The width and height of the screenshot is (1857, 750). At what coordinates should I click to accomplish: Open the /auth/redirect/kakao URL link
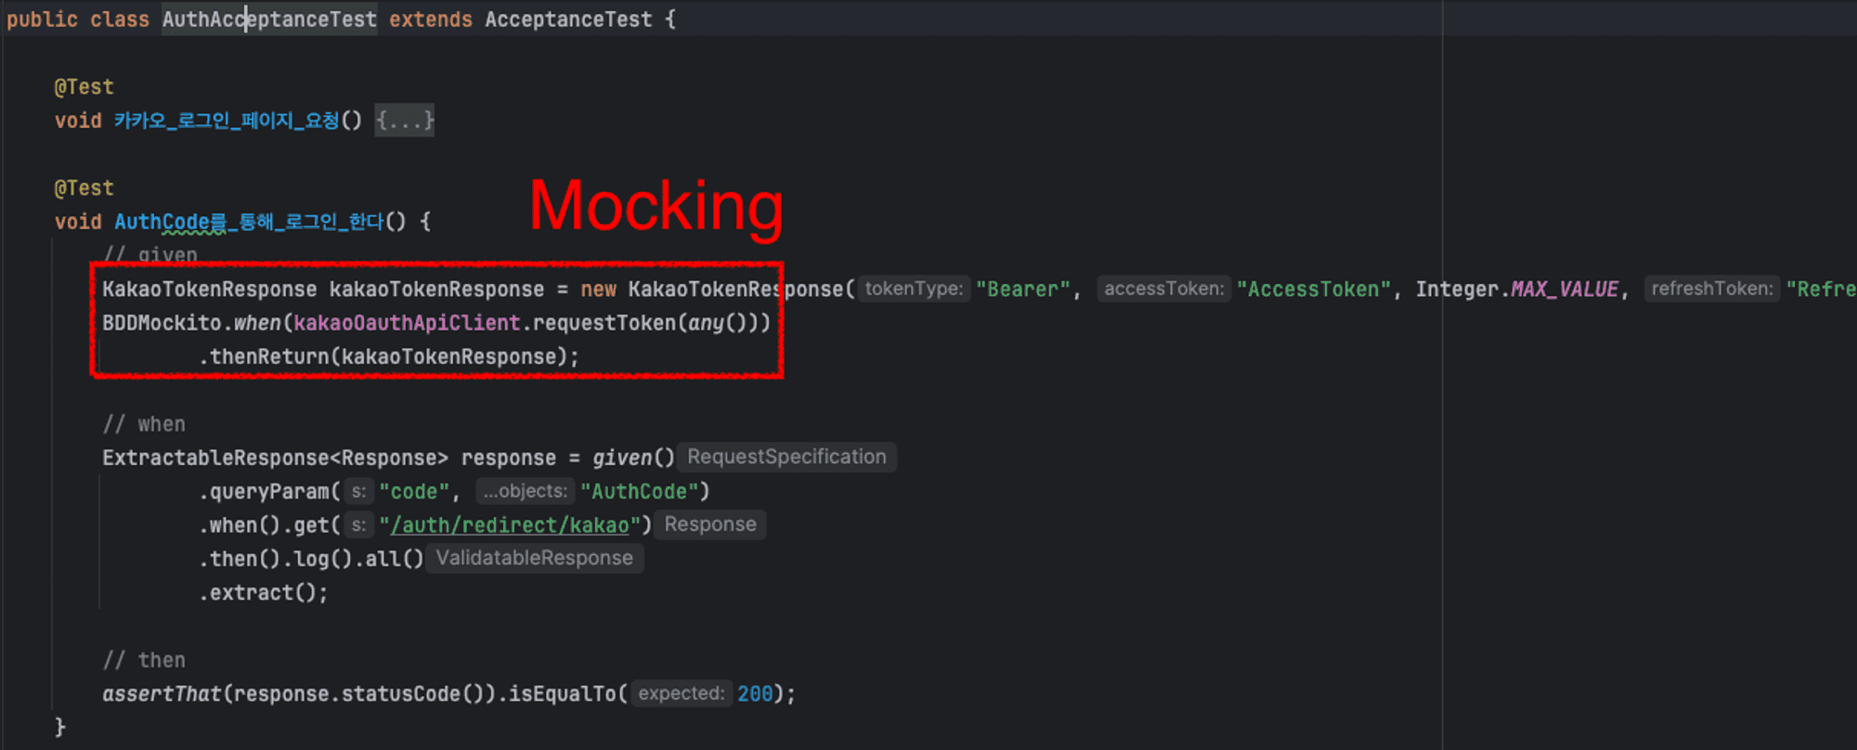[510, 525]
